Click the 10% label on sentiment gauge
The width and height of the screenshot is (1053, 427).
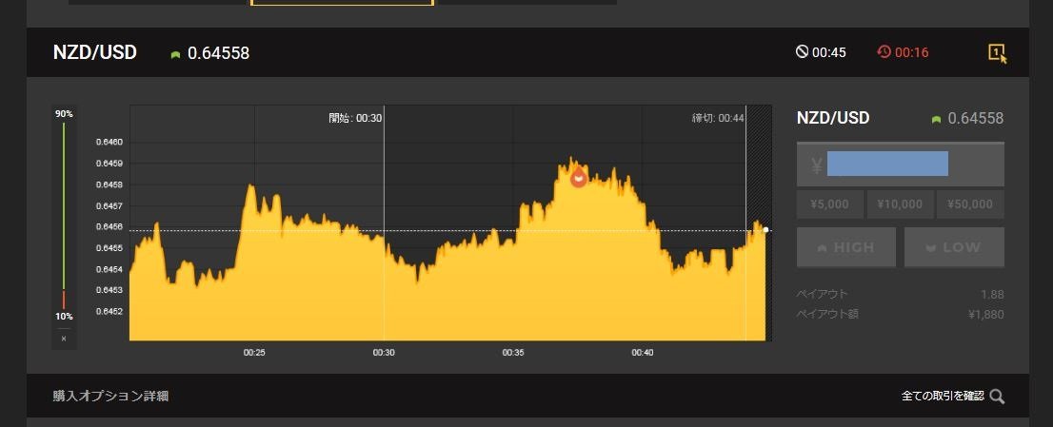point(64,317)
